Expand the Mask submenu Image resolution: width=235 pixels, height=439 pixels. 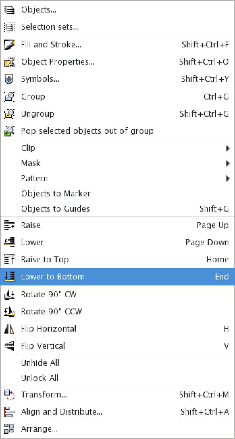228,163
